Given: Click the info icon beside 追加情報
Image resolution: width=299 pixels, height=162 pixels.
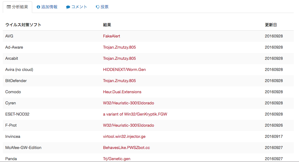Looking at the screenshot, I should tap(38, 7).
